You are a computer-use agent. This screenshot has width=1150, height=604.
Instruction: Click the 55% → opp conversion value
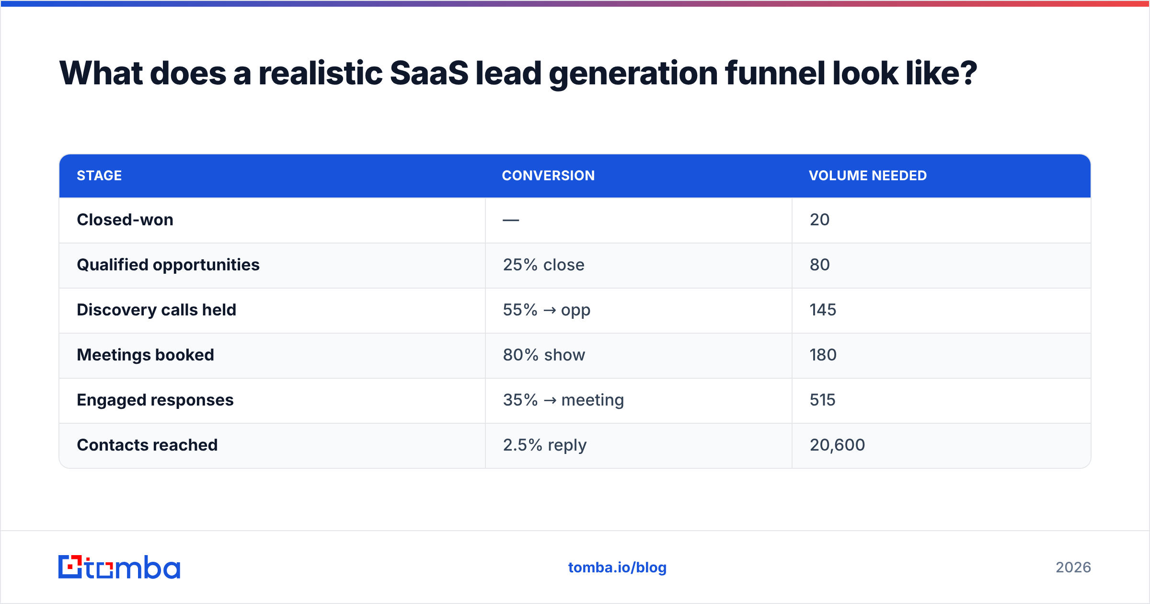(x=546, y=310)
